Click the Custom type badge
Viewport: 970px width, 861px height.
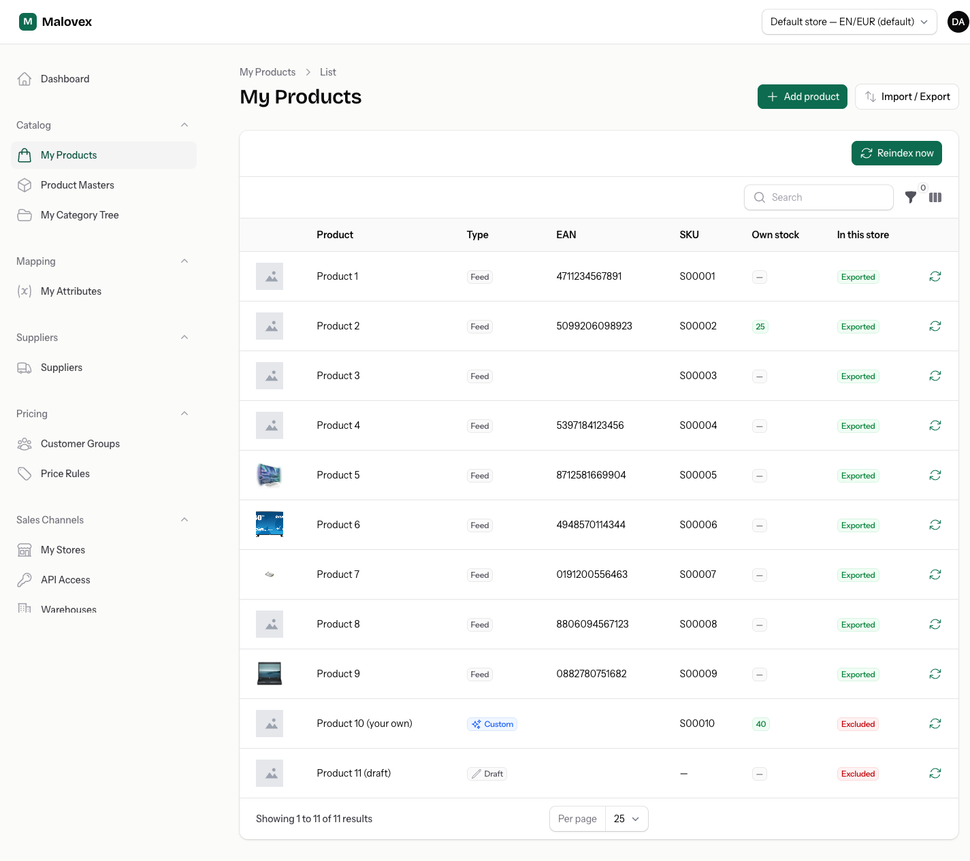point(492,724)
